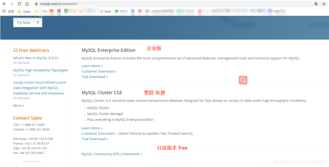Click the pink magnifier search button
329x167 pixels.
(243, 80)
